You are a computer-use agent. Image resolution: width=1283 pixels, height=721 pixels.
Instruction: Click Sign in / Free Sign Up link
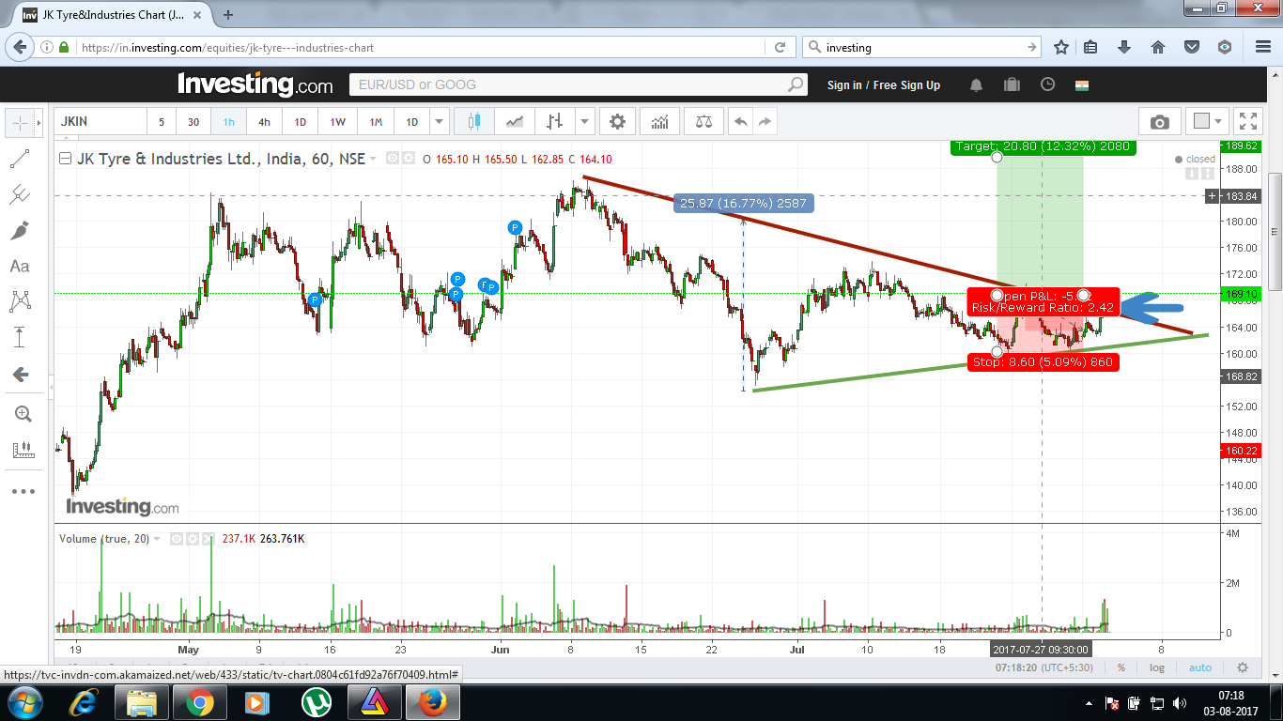(x=884, y=85)
